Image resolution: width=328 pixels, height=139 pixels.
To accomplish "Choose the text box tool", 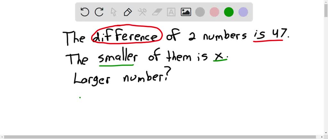I will [171, 12].
